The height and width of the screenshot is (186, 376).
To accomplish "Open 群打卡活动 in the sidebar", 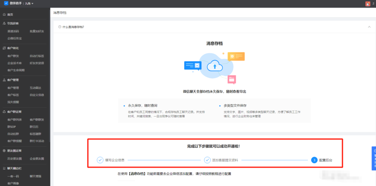I will point(37,141).
